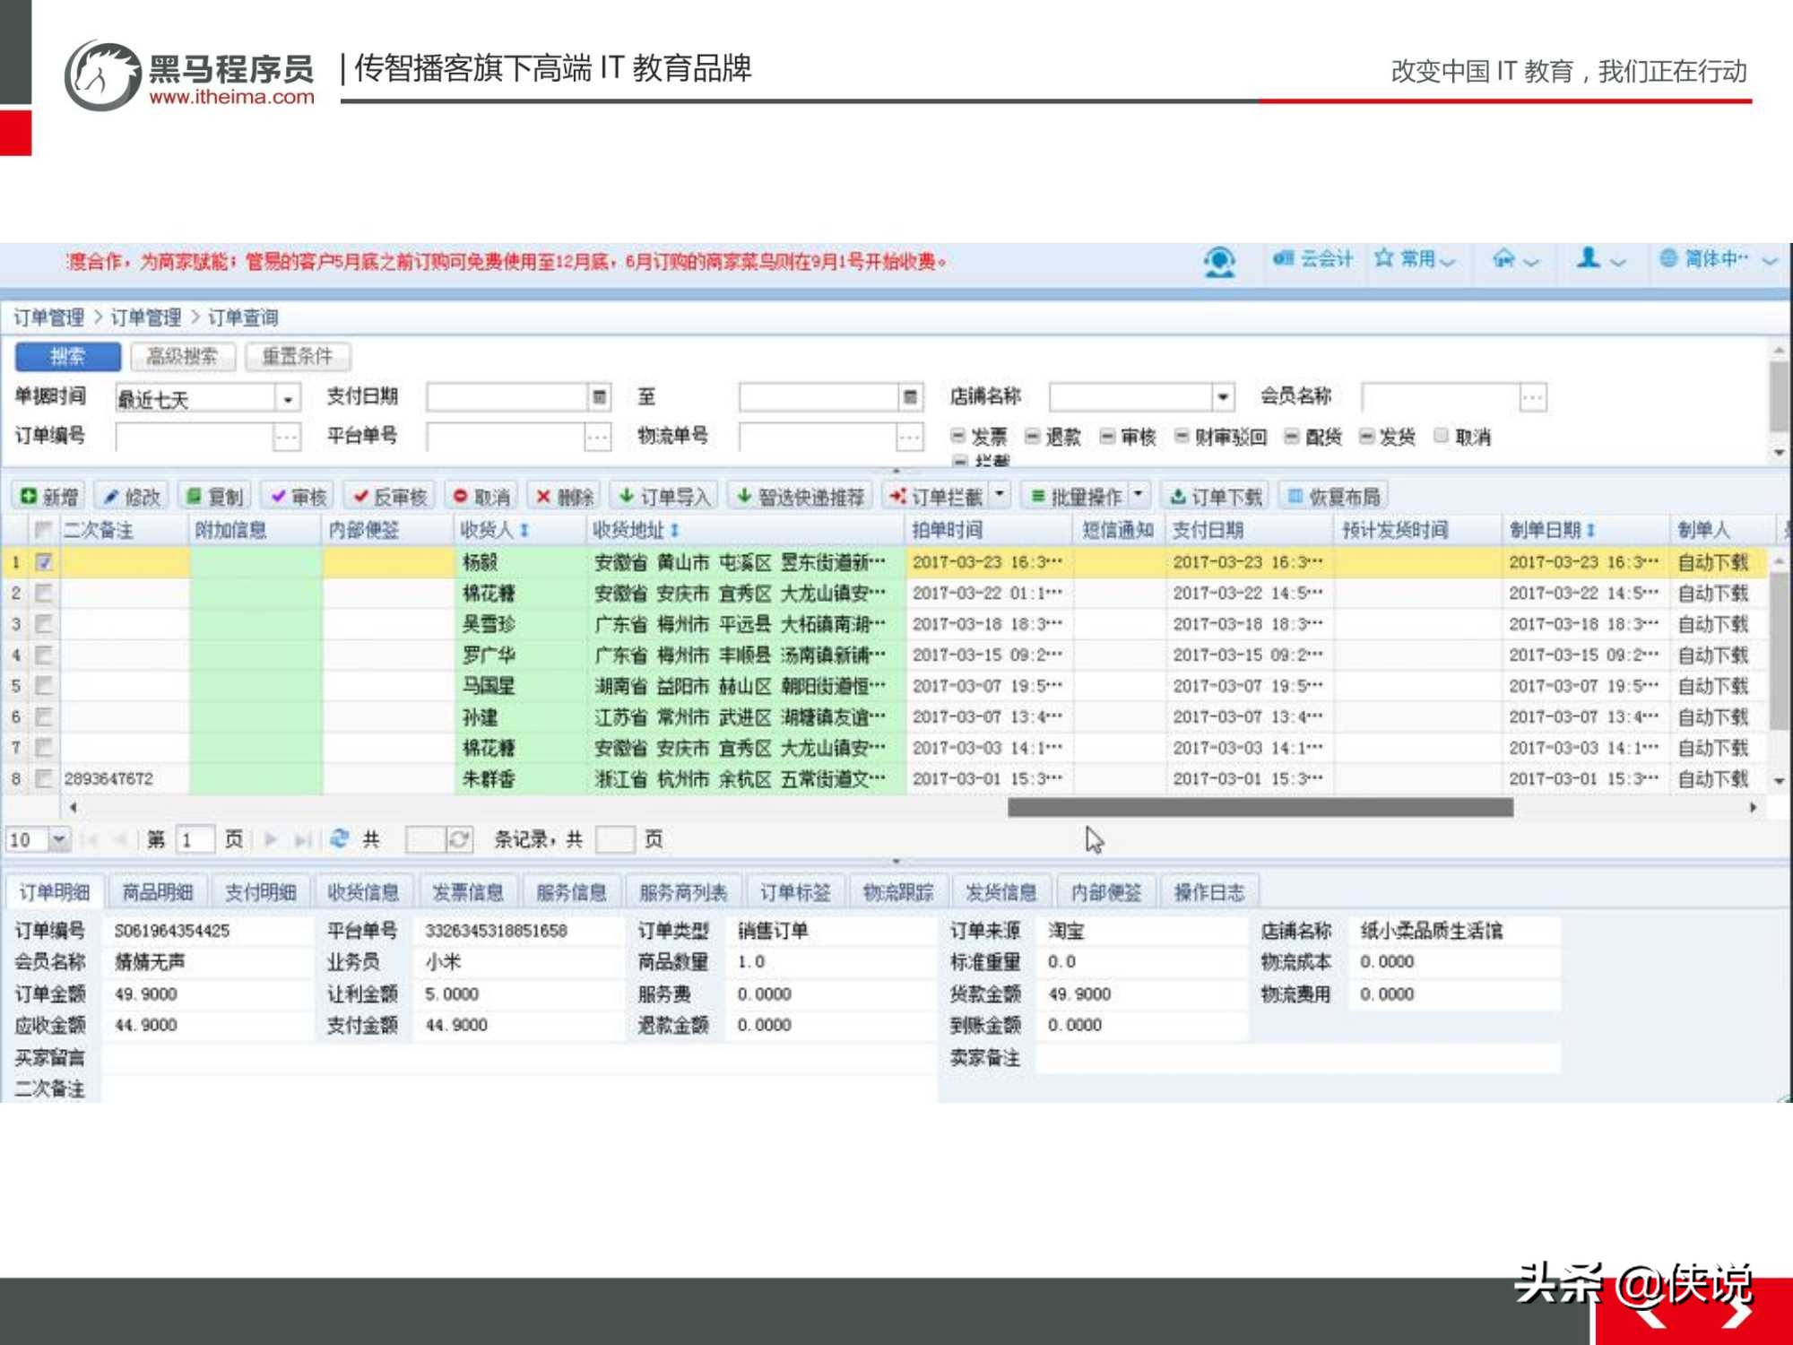
Task: Click the refresh icon in pagination bar
Action: [339, 839]
